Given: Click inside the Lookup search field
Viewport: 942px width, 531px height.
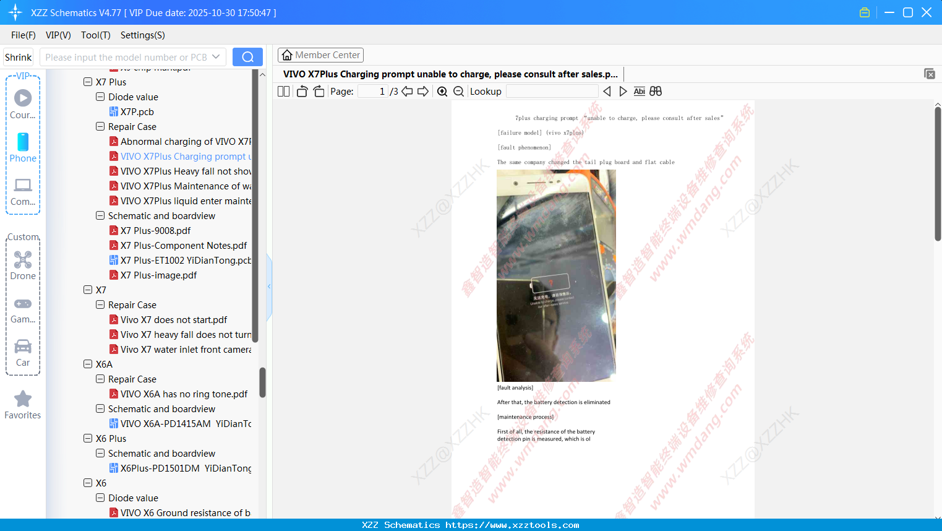Looking at the screenshot, I should pos(552,91).
